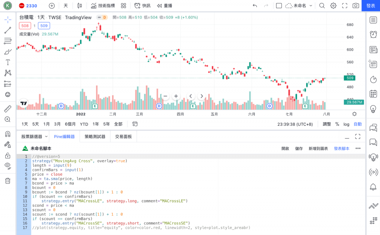Screen dimensions: 380x235
Task: Toggle hide all drawings eye icon
Action: (x=7, y=166)
